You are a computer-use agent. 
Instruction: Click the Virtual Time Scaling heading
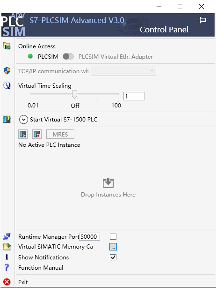(x=45, y=86)
